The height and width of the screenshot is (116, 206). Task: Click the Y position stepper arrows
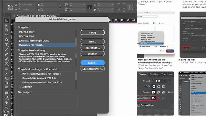(19, 10)
